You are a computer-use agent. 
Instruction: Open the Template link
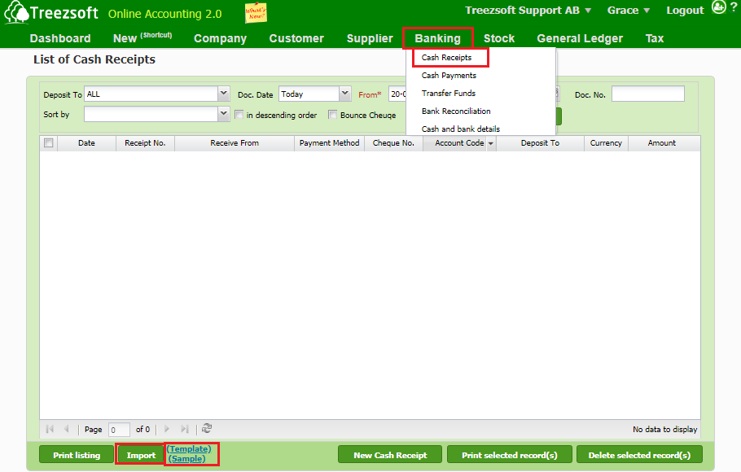pos(189,448)
